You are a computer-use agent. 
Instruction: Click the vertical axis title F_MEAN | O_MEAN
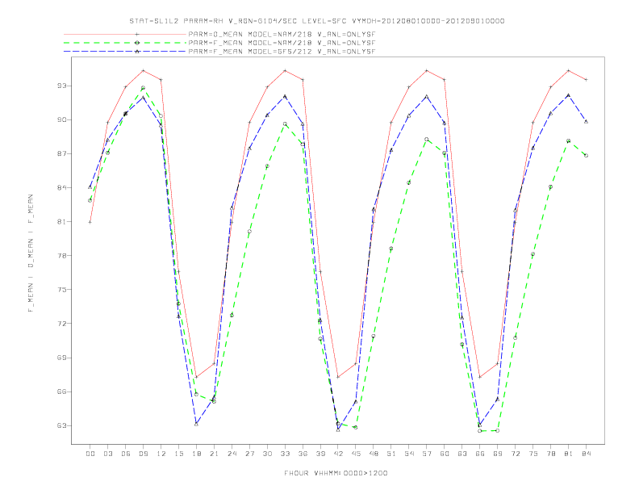(31, 253)
